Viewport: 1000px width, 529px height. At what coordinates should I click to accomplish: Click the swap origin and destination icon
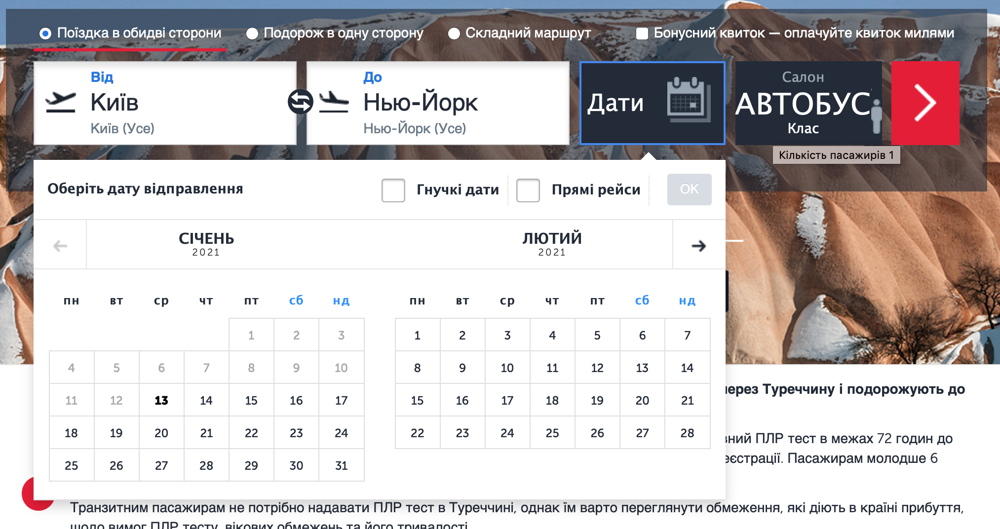tap(300, 102)
